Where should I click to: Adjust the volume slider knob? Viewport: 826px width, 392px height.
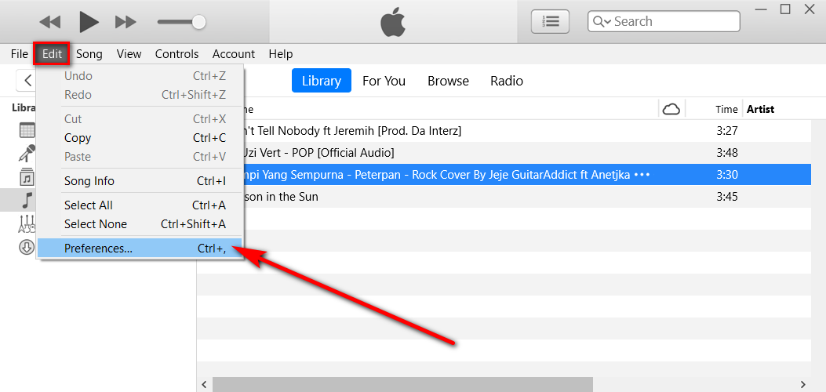click(x=198, y=22)
